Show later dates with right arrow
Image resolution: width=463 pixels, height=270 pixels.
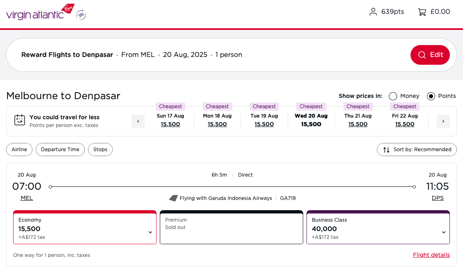click(443, 121)
